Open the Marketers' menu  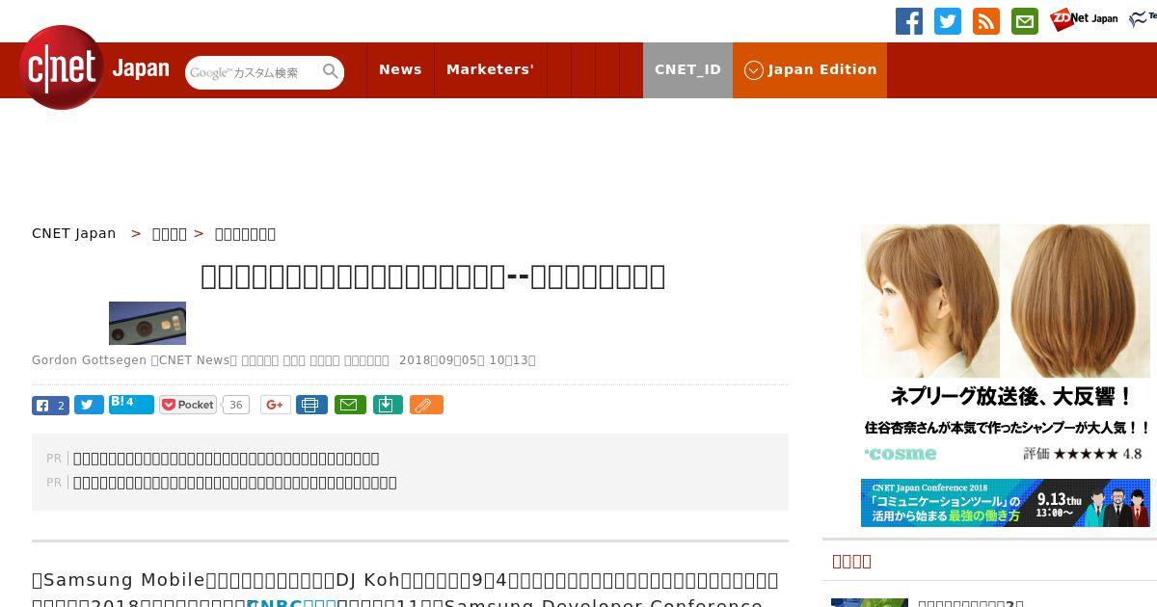point(490,69)
